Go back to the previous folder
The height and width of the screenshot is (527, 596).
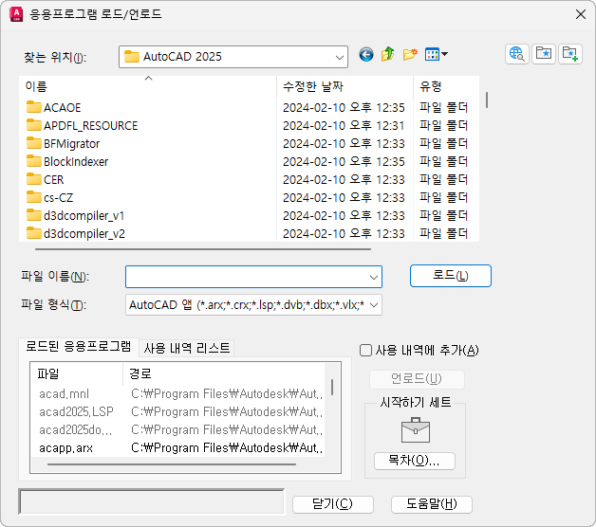(x=366, y=55)
